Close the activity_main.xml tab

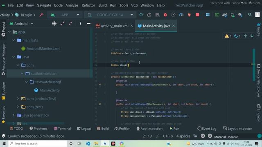[x=132, y=26]
